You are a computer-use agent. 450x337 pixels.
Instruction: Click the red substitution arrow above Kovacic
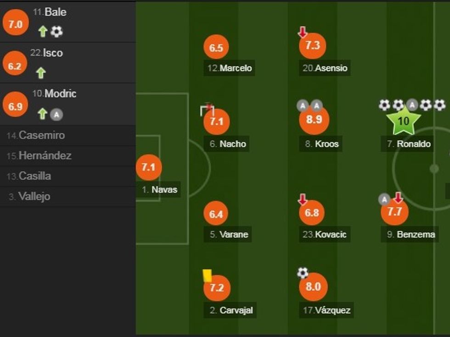click(x=302, y=199)
